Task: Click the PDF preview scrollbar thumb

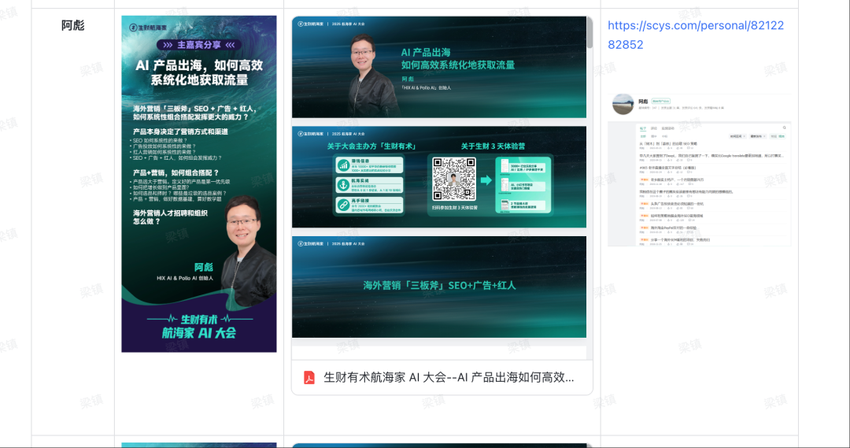Action: [589, 32]
